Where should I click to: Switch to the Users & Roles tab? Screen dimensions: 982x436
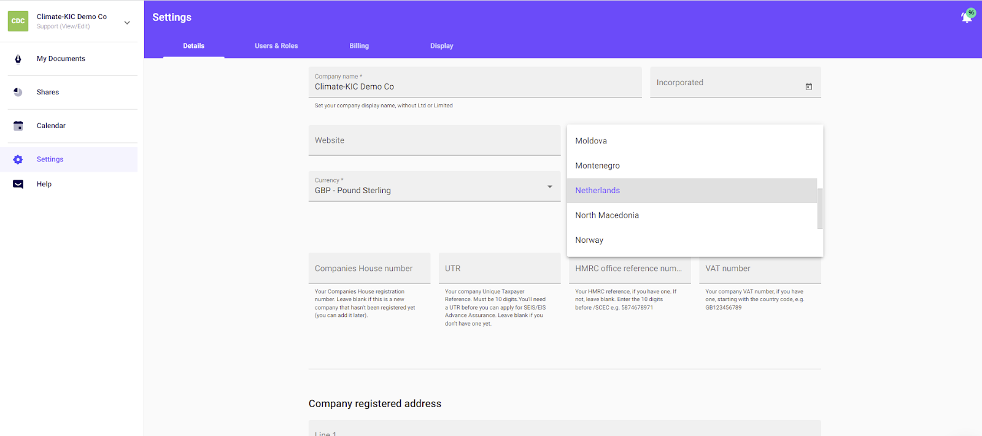(x=276, y=46)
